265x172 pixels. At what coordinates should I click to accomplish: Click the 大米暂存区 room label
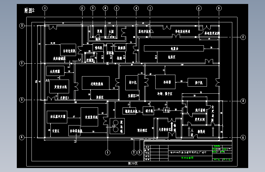pos(165,129)
